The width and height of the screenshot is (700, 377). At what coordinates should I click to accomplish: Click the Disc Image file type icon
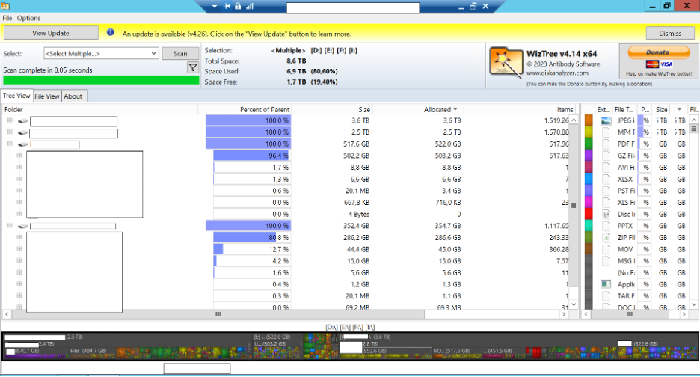pyautogui.click(x=605, y=215)
